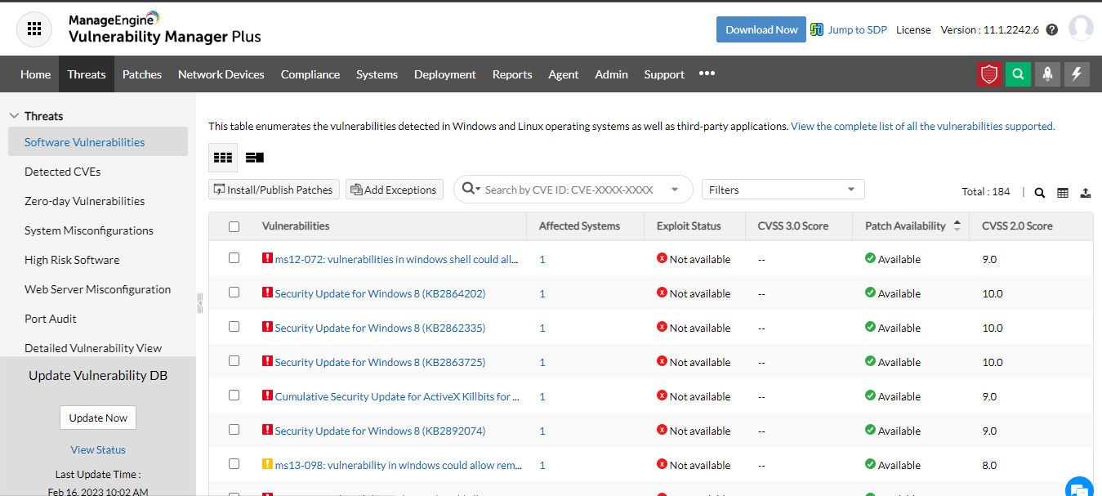
Task: Select Zero-day Vulnerabilities in sidebar
Action: tap(84, 201)
